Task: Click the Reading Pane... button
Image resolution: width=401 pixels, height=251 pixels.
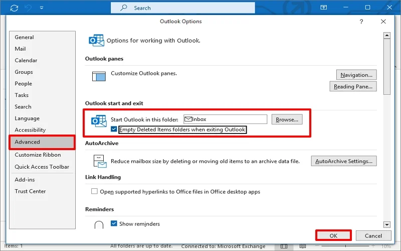Action: tap(353, 86)
